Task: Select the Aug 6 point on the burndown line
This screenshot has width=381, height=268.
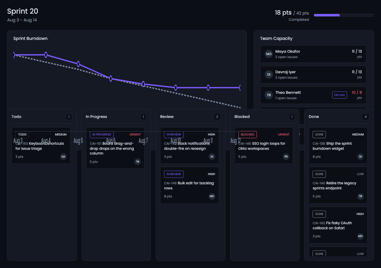Action: pos(111,79)
